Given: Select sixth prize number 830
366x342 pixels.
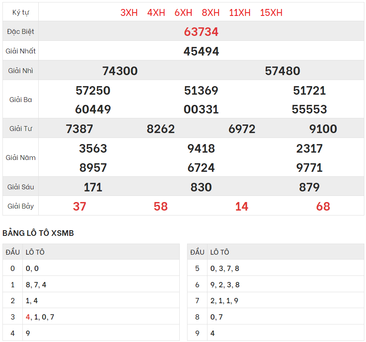Looking at the screenshot, I should (x=201, y=187).
